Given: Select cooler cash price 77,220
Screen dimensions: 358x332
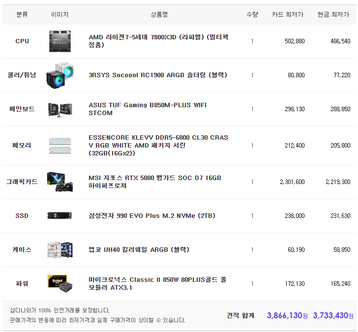Looking at the screenshot, I should (342, 75).
